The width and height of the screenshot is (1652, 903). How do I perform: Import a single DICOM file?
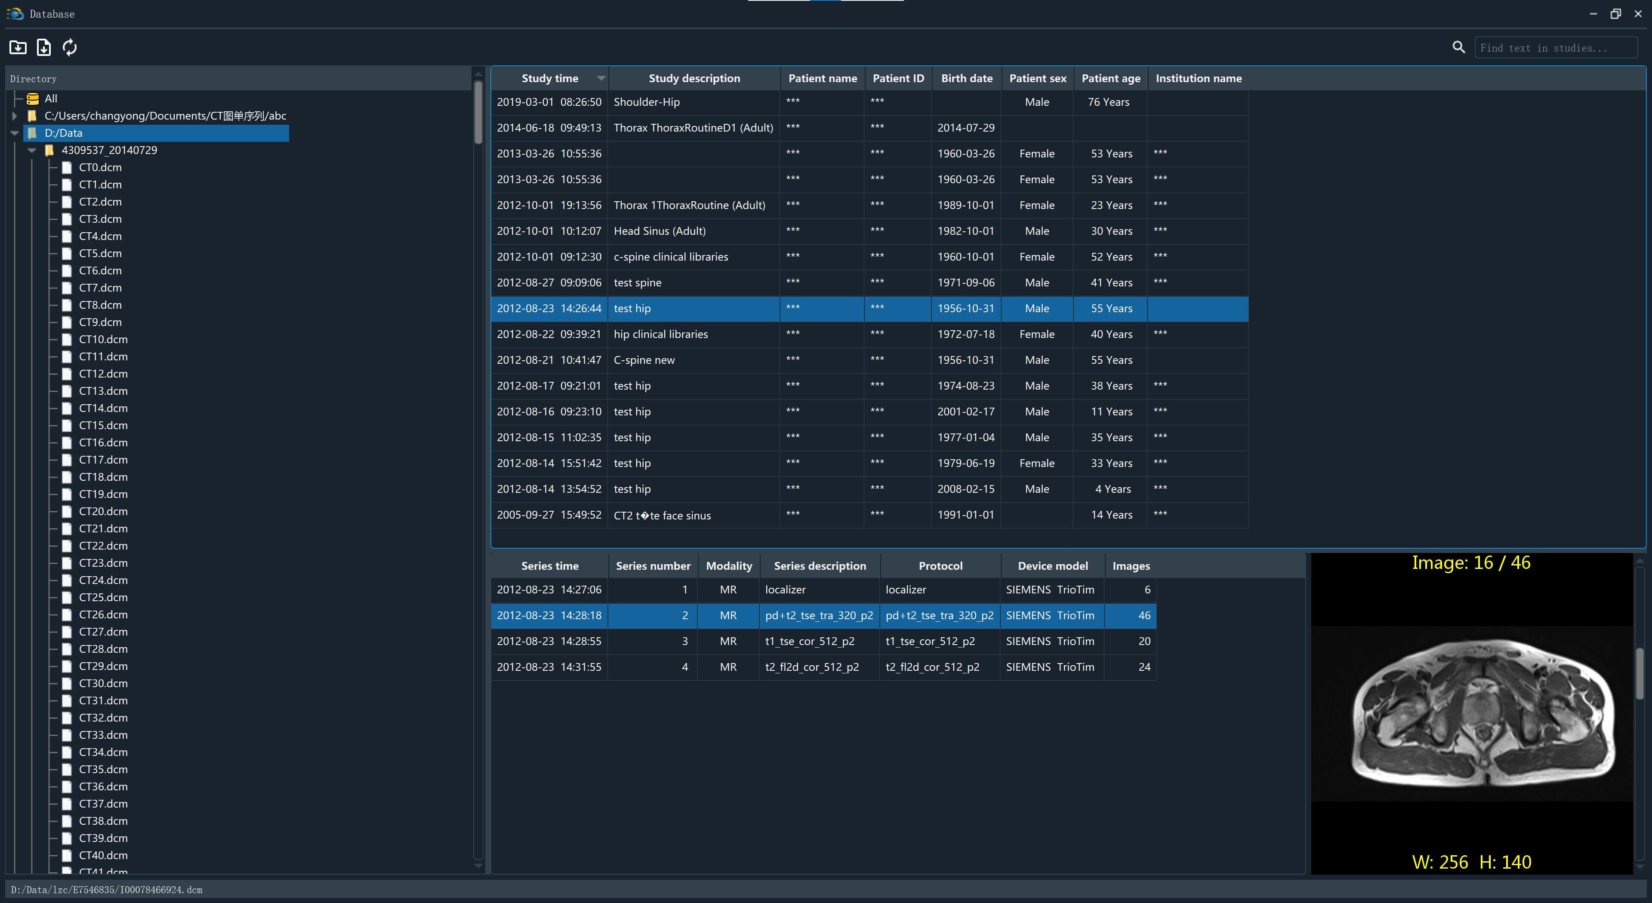tap(43, 47)
